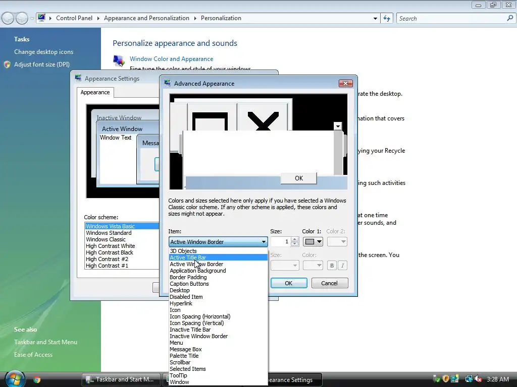Open Window Color and Appearance link
The height and width of the screenshot is (387, 517).
click(x=172, y=59)
